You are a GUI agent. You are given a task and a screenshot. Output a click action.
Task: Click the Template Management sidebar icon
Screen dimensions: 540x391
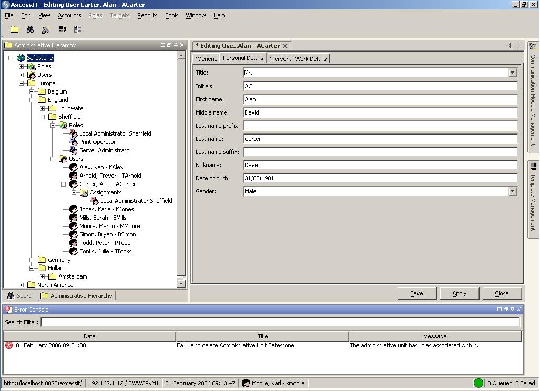click(533, 166)
